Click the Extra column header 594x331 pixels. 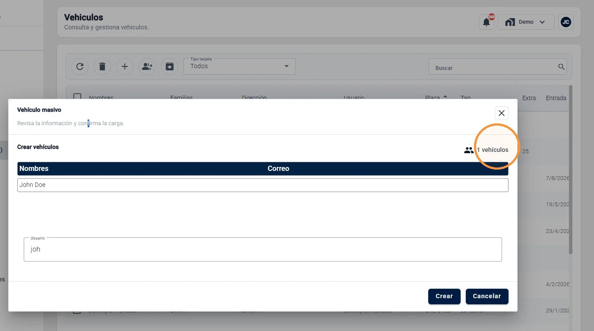pyautogui.click(x=529, y=98)
